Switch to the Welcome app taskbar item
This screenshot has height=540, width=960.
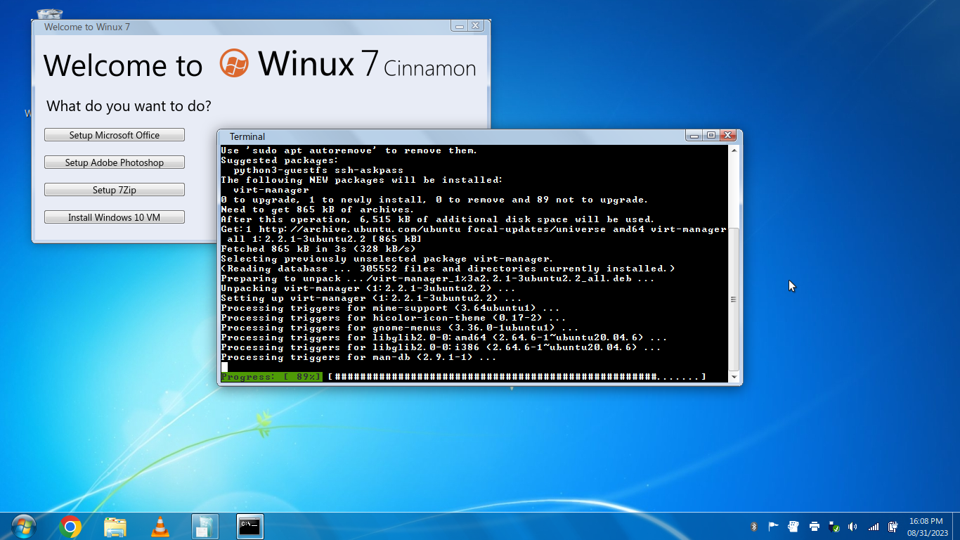[205, 526]
